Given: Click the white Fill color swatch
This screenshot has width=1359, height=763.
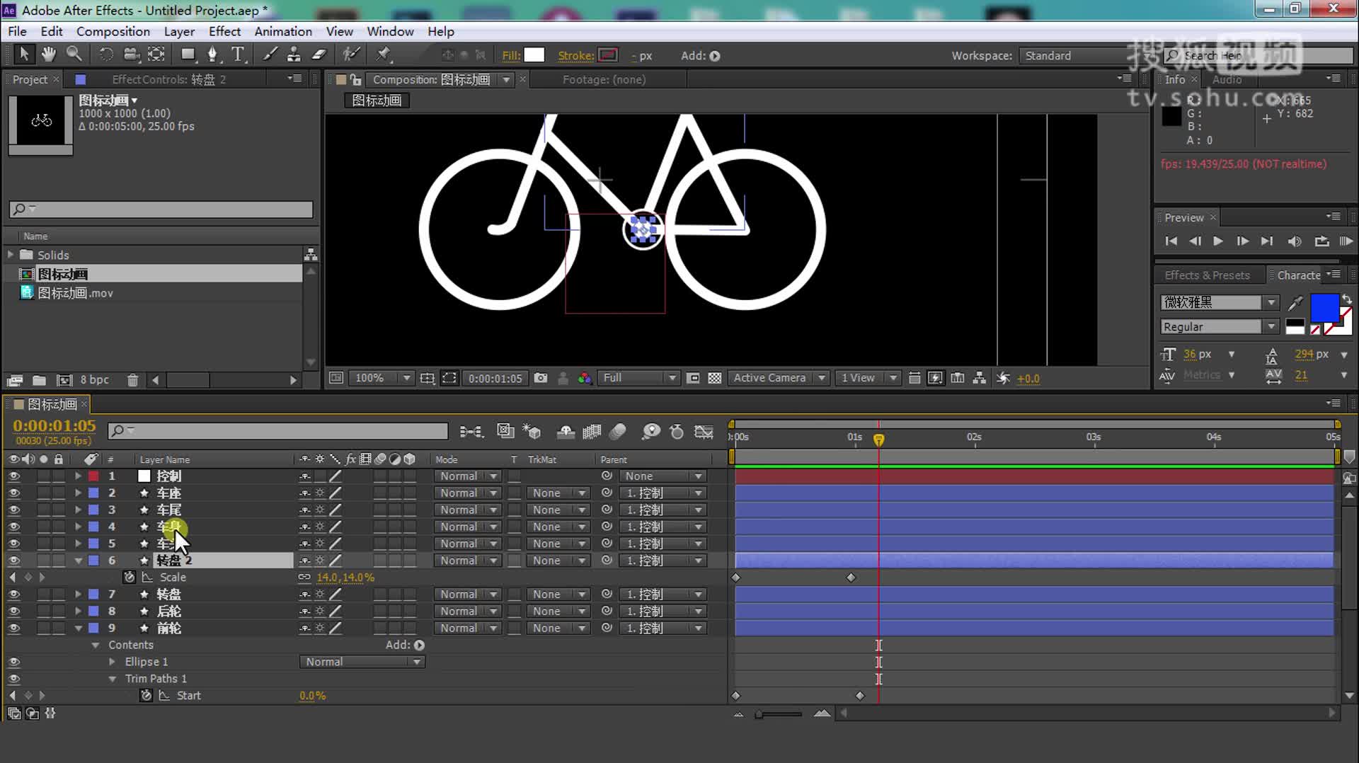Looking at the screenshot, I should click(534, 55).
